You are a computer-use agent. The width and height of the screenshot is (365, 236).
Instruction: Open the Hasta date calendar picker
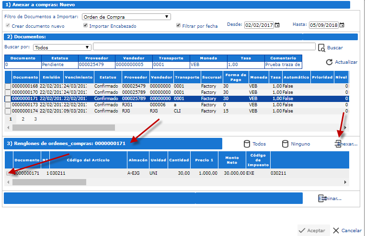click(x=342, y=25)
